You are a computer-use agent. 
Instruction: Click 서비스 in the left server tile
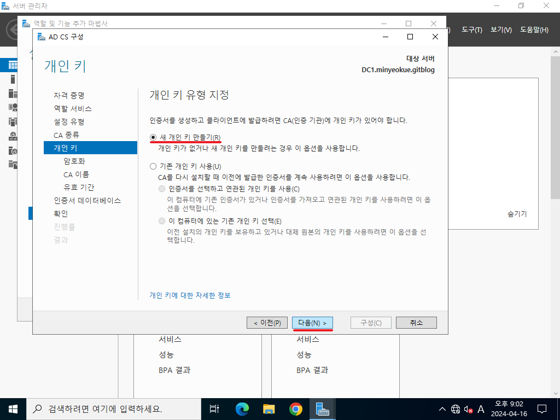(170, 339)
